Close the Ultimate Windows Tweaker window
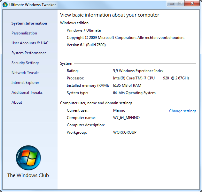202x192 pixels. click(x=192, y=3)
